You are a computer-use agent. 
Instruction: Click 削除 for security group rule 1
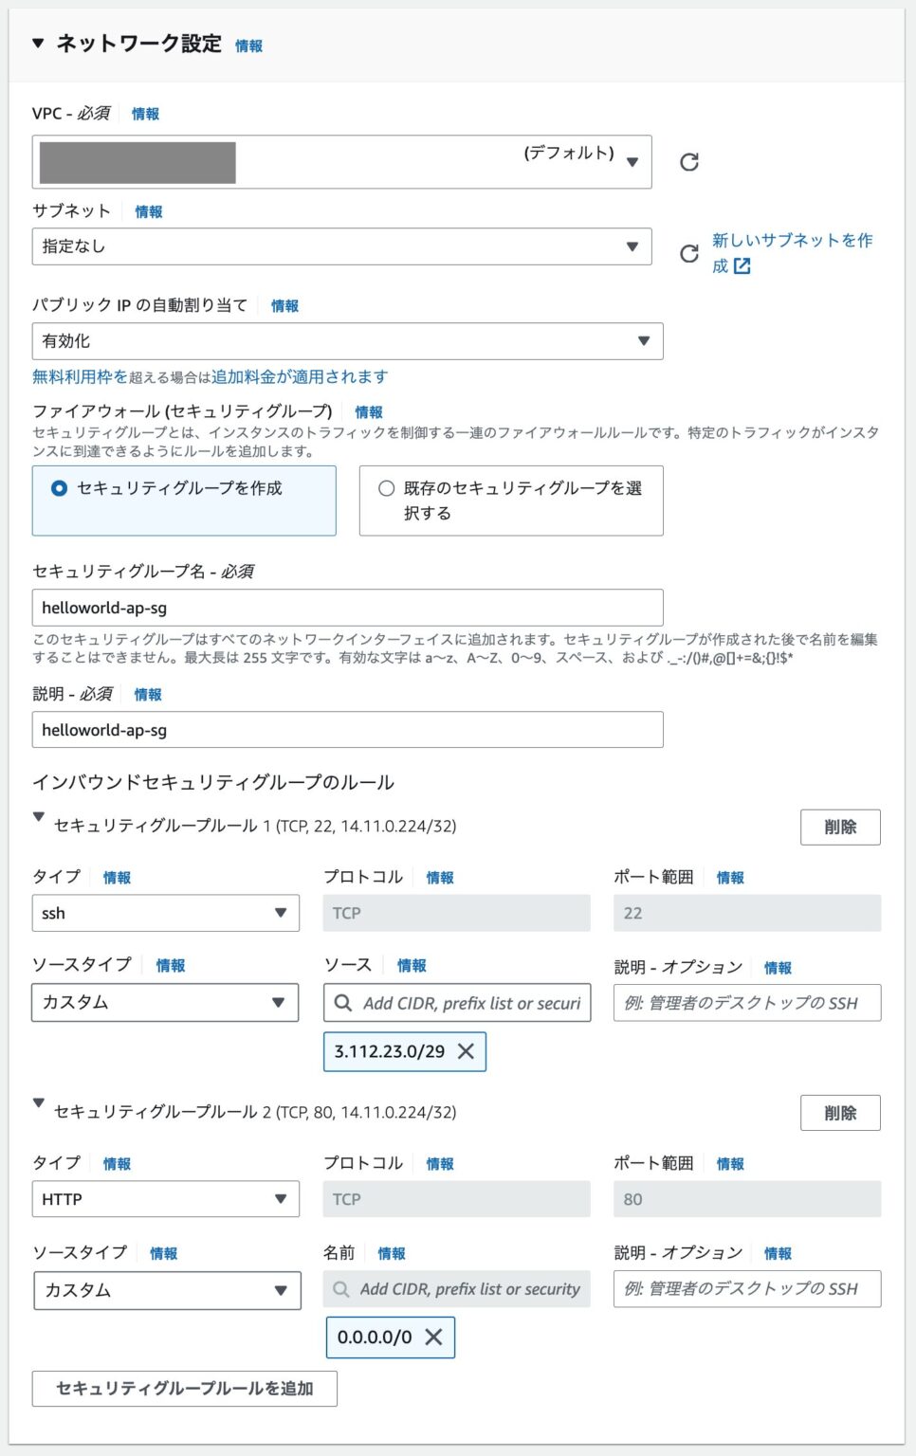[x=840, y=827]
